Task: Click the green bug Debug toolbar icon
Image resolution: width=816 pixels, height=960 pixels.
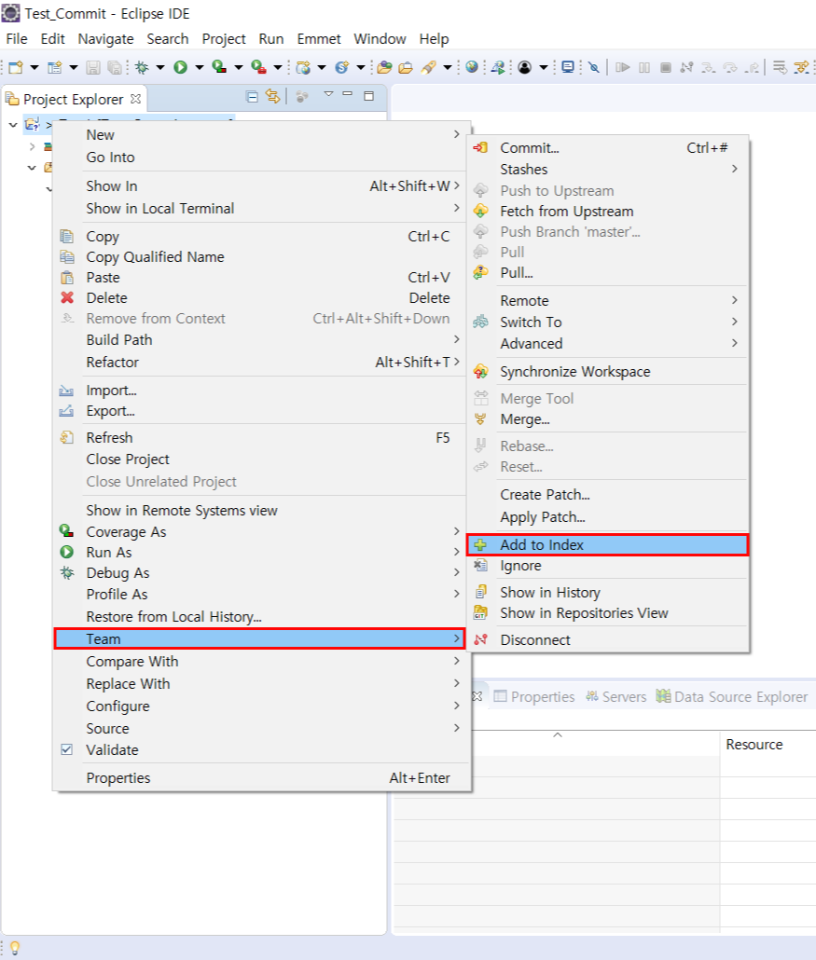Action: coord(142,67)
